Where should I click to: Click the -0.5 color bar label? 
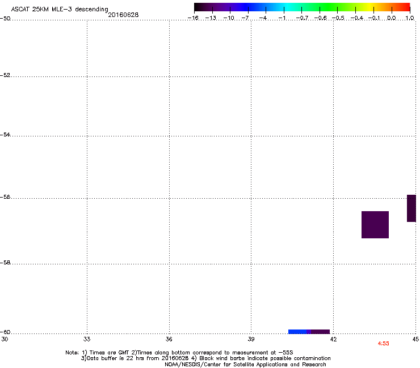tap(338, 18)
